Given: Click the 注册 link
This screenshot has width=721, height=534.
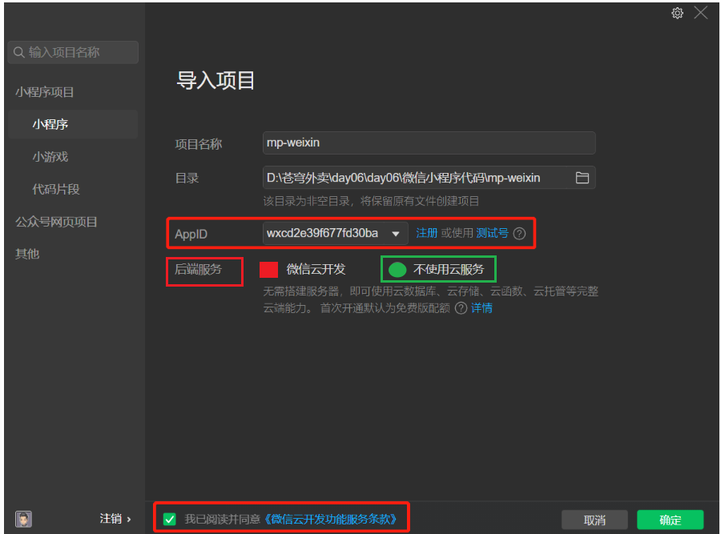Looking at the screenshot, I should 426,234.
